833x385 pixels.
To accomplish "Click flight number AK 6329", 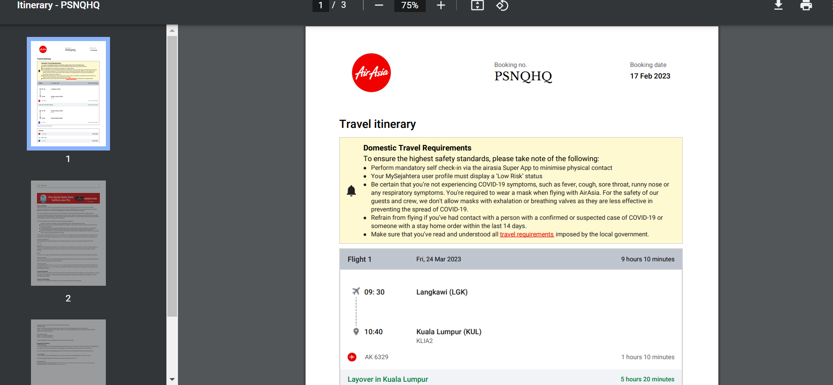I will tap(377, 357).
